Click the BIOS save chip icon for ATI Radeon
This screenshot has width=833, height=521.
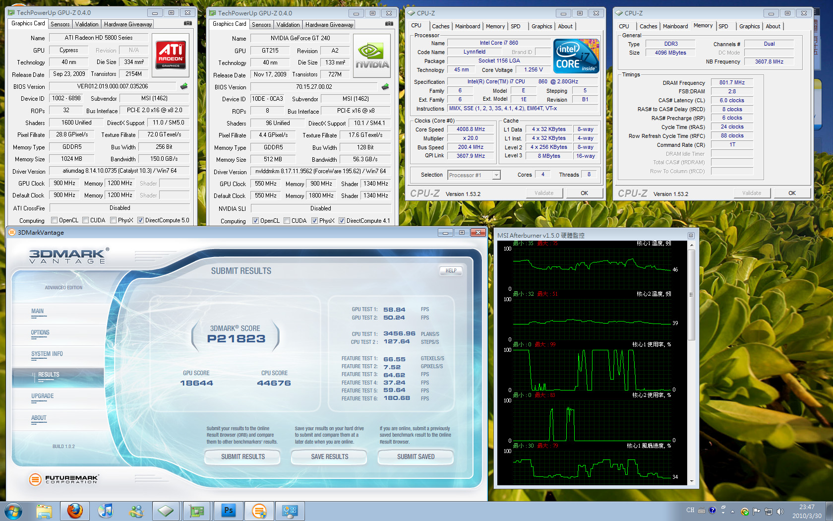coord(184,86)
